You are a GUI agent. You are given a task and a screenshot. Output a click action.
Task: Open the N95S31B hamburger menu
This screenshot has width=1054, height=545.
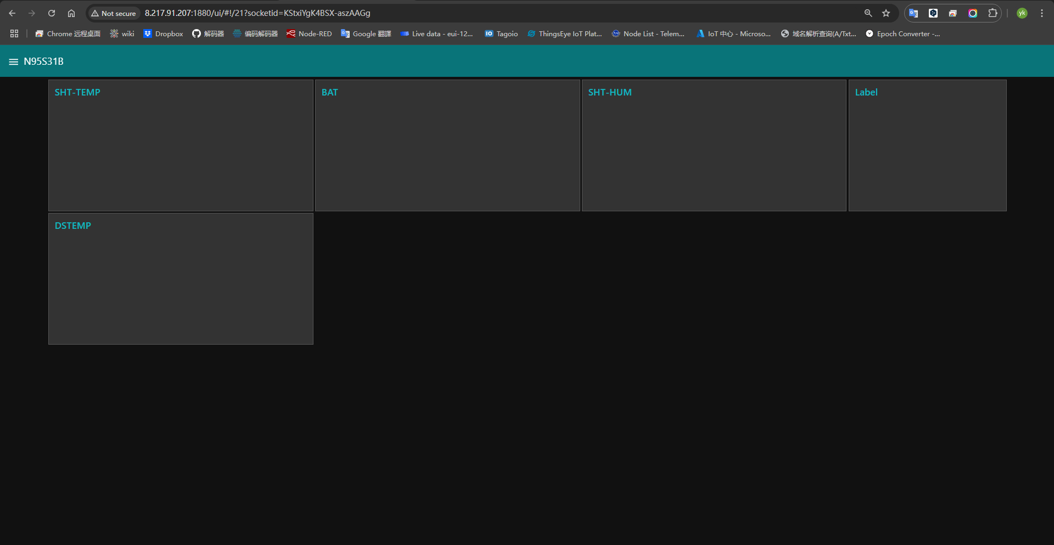14,61
